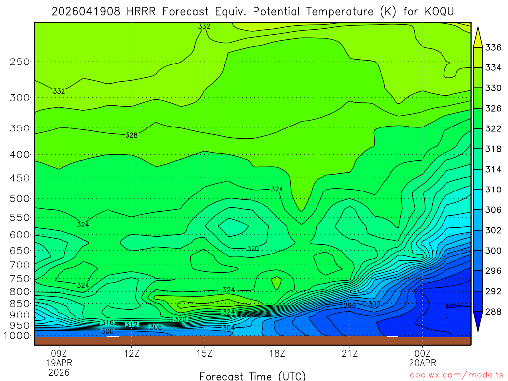Click the chart title mentioning HRRR Forecast
Image resolution: width=508 pixels, height=381 pixels.
(x=253, y=12)
